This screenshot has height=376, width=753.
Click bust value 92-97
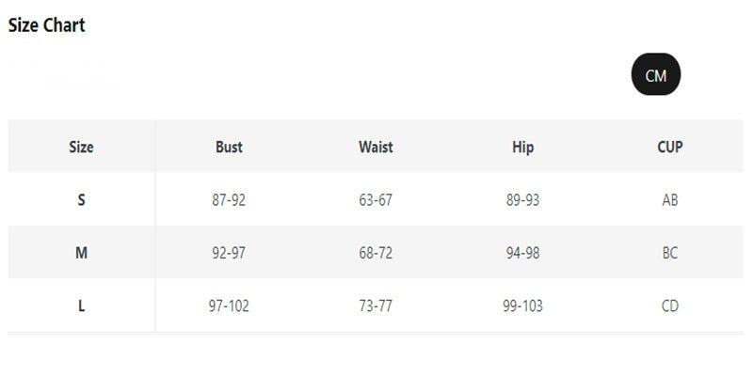pos(229,253)
